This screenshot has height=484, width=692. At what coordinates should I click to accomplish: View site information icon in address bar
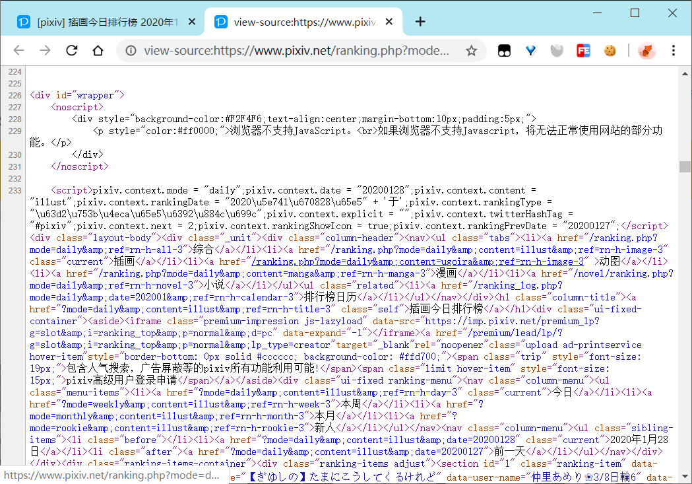pos(131,50)
